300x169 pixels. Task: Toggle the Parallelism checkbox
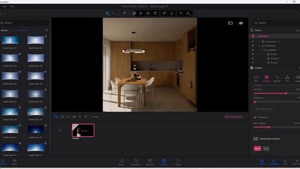click(x=255, y=117)
